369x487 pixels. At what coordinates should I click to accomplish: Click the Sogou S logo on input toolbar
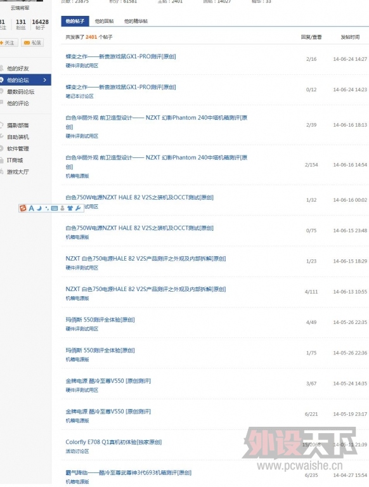pos(23,208)
